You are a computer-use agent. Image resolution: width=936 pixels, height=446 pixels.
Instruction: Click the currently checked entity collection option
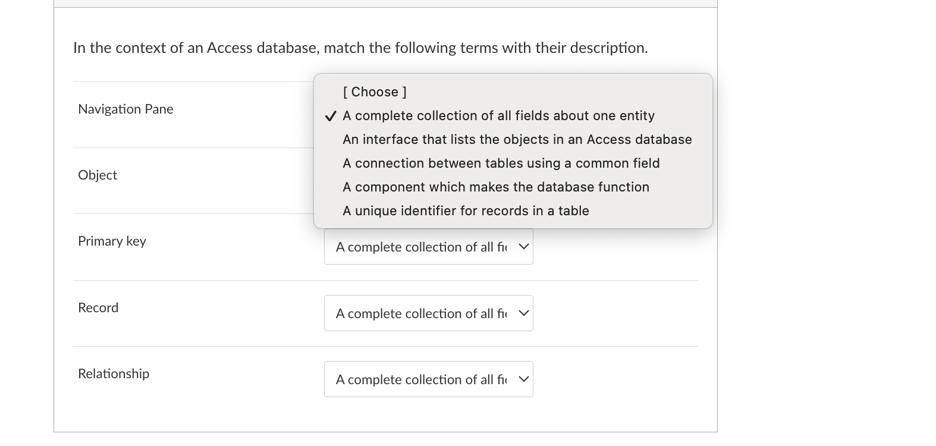(498, 115)
